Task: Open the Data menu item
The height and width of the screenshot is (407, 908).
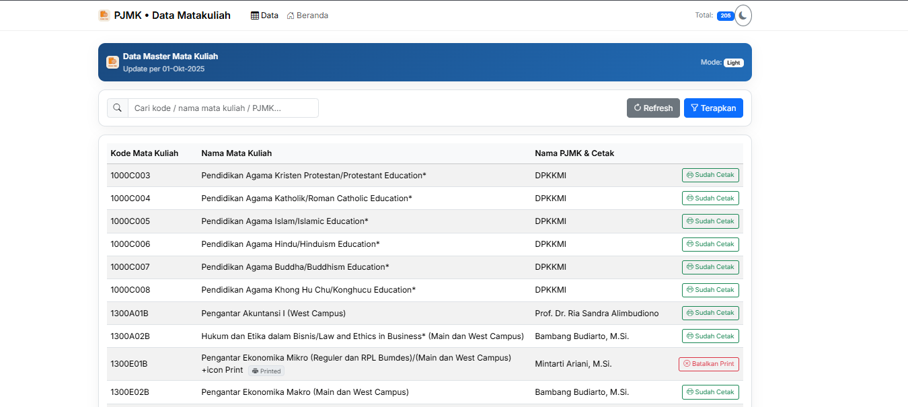Action: click(x=264, y=15)
